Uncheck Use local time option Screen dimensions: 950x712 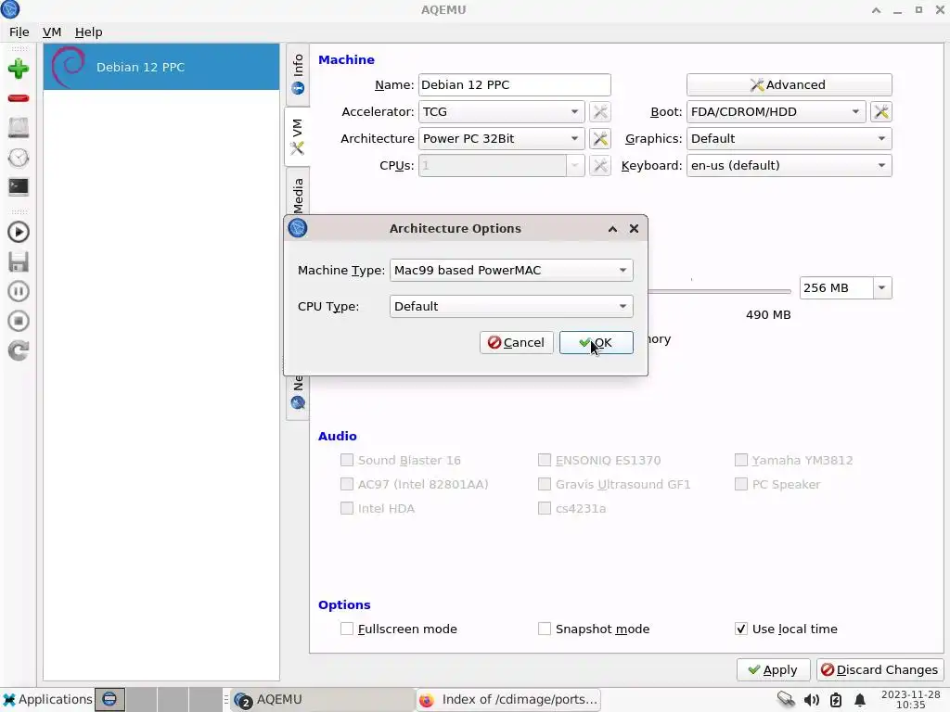tap(741, 629)
